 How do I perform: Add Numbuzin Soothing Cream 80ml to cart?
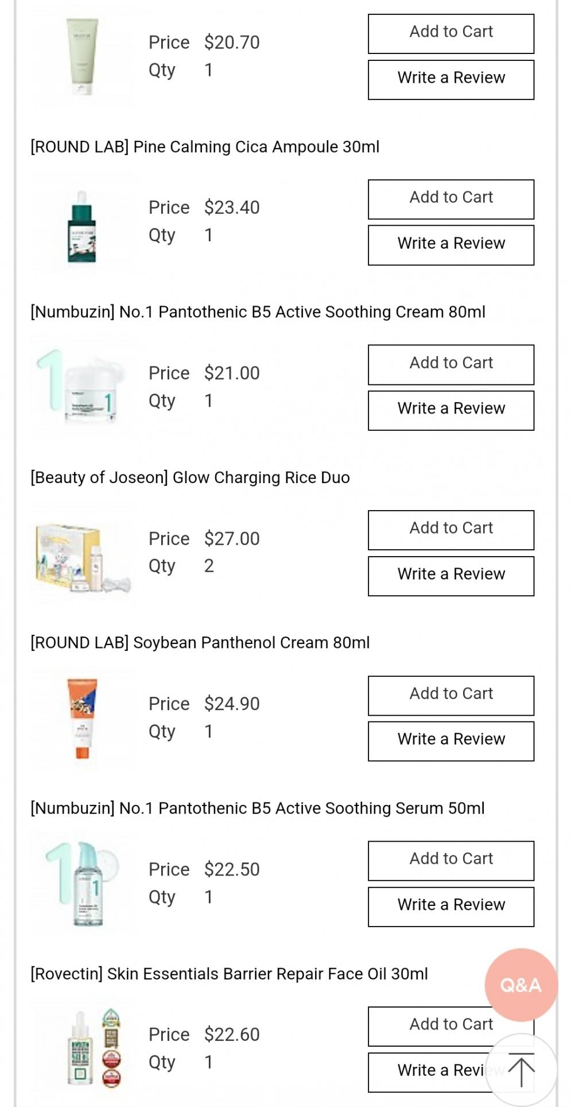[x=450, y=364]
